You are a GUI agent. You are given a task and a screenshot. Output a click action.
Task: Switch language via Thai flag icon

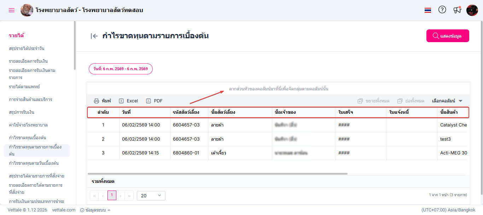[x=428, y=10]
